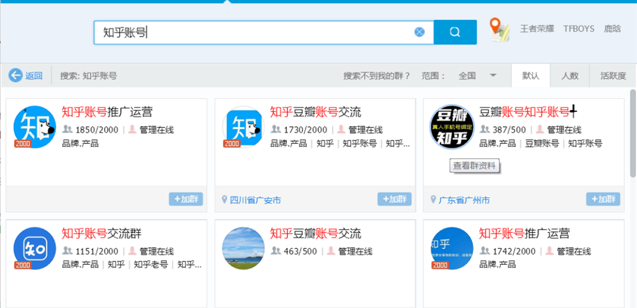Open the 搜索不到我的群？ help link
637x308 pixels.
[x=376, y=76]
